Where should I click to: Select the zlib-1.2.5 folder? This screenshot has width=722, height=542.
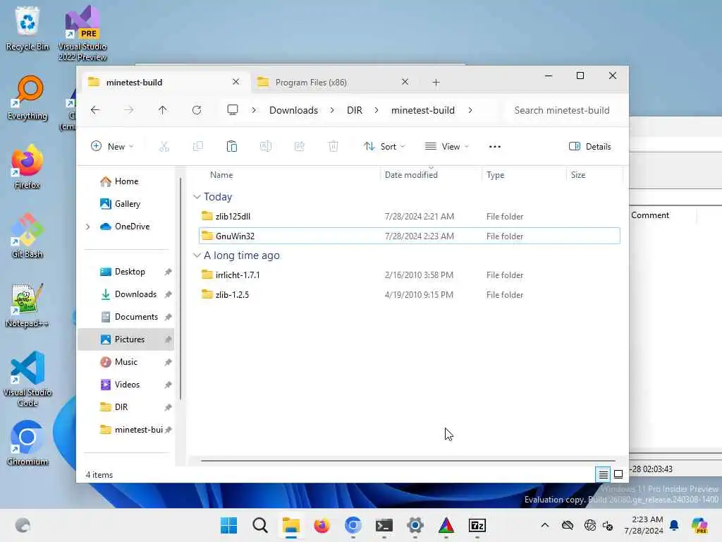[x=410, y=294]
